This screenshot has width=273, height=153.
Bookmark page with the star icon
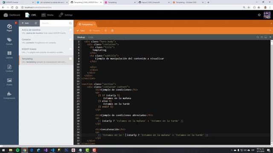[x=249, y=7]
